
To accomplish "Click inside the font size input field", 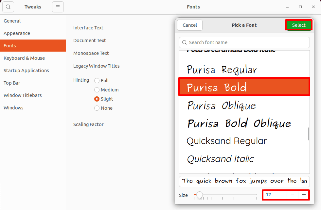I will [x=274, y=195].
